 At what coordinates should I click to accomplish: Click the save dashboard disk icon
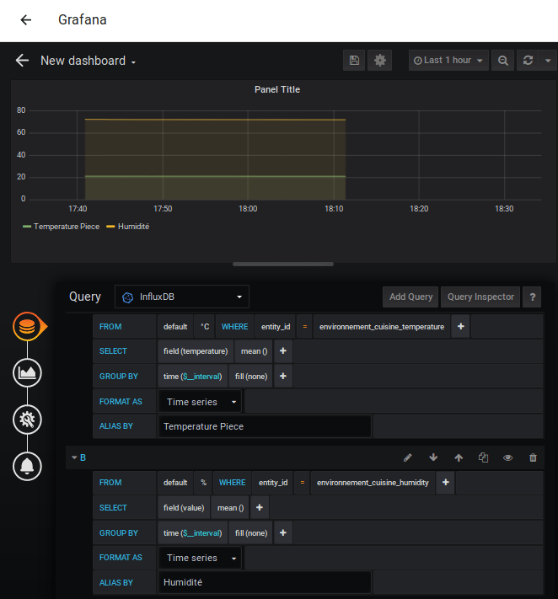point(354,61)
